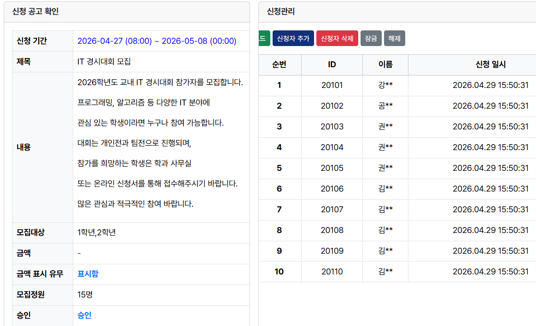
Task: Click row number 9 in 순번 column
Action: click(x=279, y=251)
